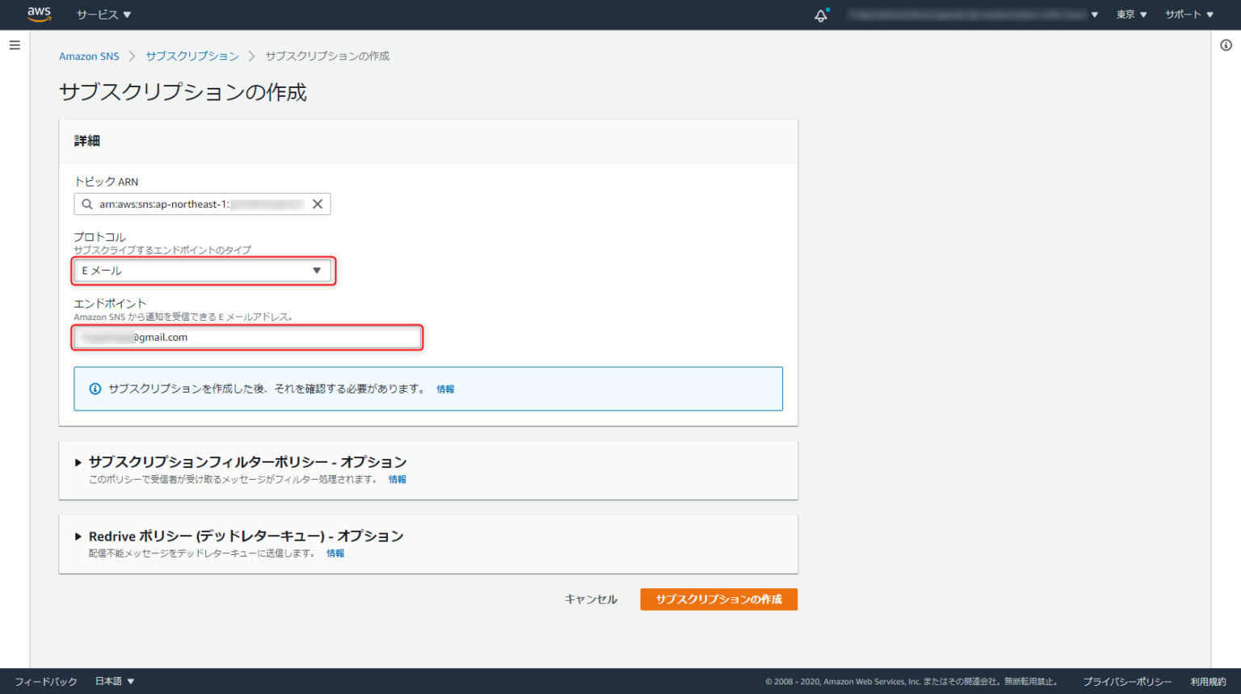Open the hamburger navigation menu

15,44
